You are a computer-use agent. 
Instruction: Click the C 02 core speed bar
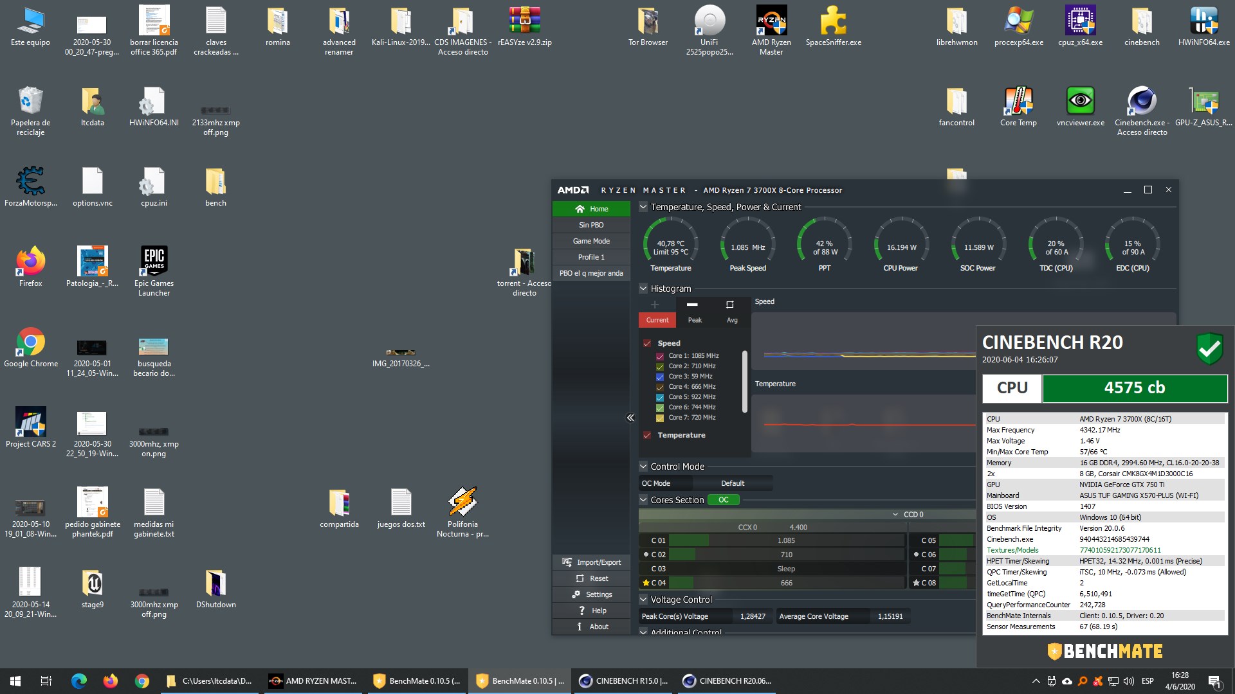point(786,555)
